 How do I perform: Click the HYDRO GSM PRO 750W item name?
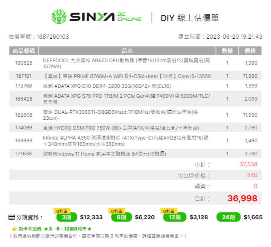tap(121, 128)
